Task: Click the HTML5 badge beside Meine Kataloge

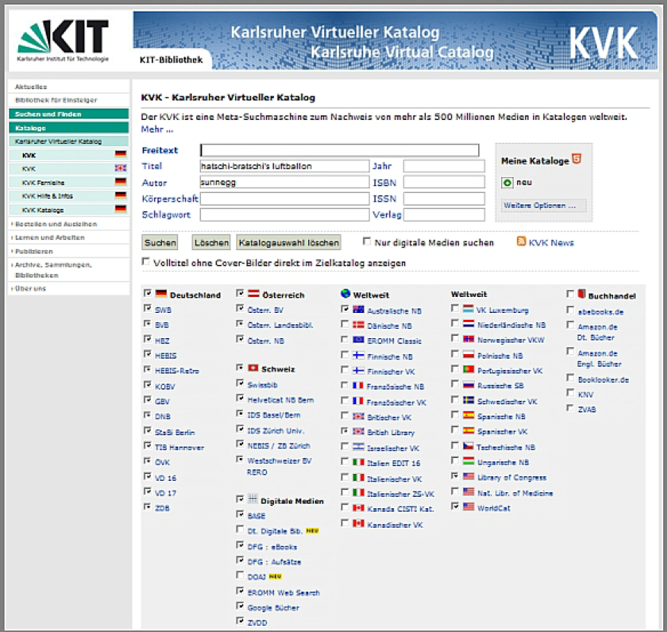Action: [577, 160]
